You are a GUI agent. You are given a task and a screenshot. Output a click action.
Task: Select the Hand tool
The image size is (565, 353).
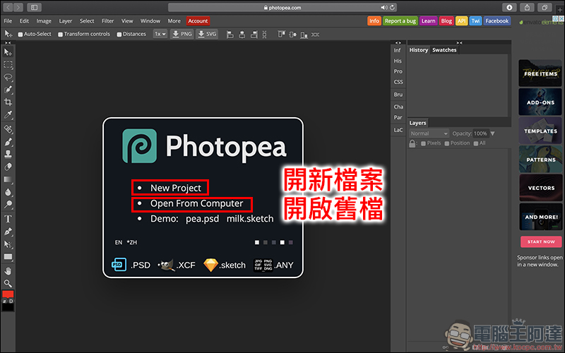(x=8, y=271)
